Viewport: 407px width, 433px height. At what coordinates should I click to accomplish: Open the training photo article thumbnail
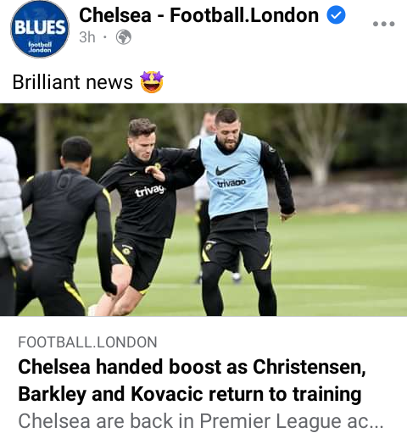click(x=203, y=210)
